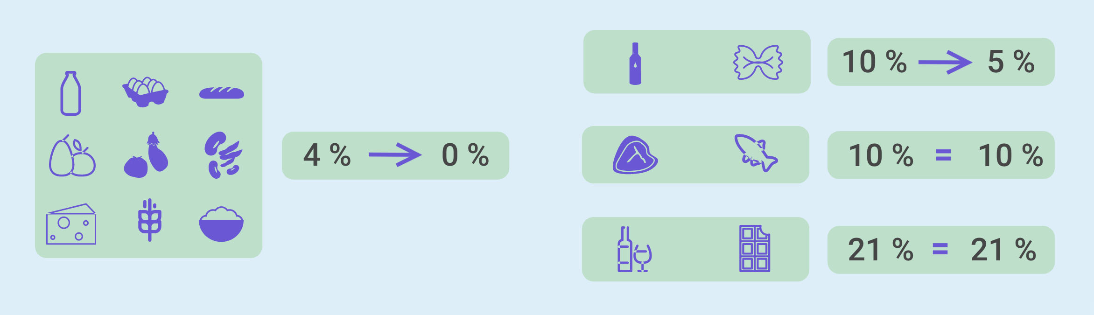This screenshot has width=1094, height=315.
Task: Click the arrow between 4 % and 0 %
Action: click(x=395, y=154)
